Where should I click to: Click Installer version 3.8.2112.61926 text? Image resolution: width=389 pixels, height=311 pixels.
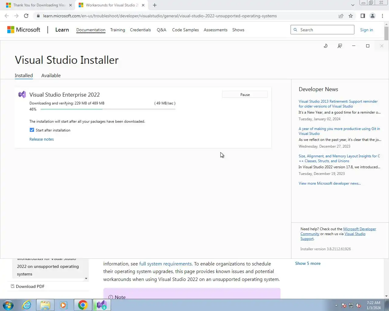325,249
